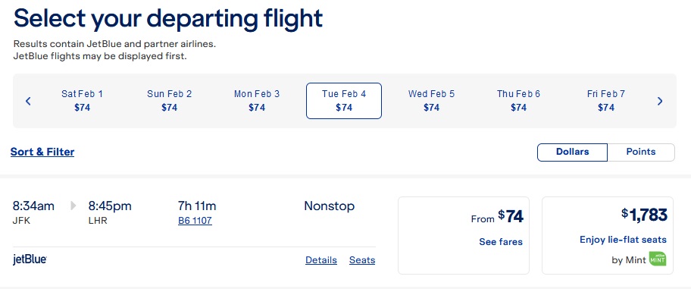This screenshot has width=691, height=289.
Task: Click the arrow between departure and arrival times
Action: coord(73,206)
